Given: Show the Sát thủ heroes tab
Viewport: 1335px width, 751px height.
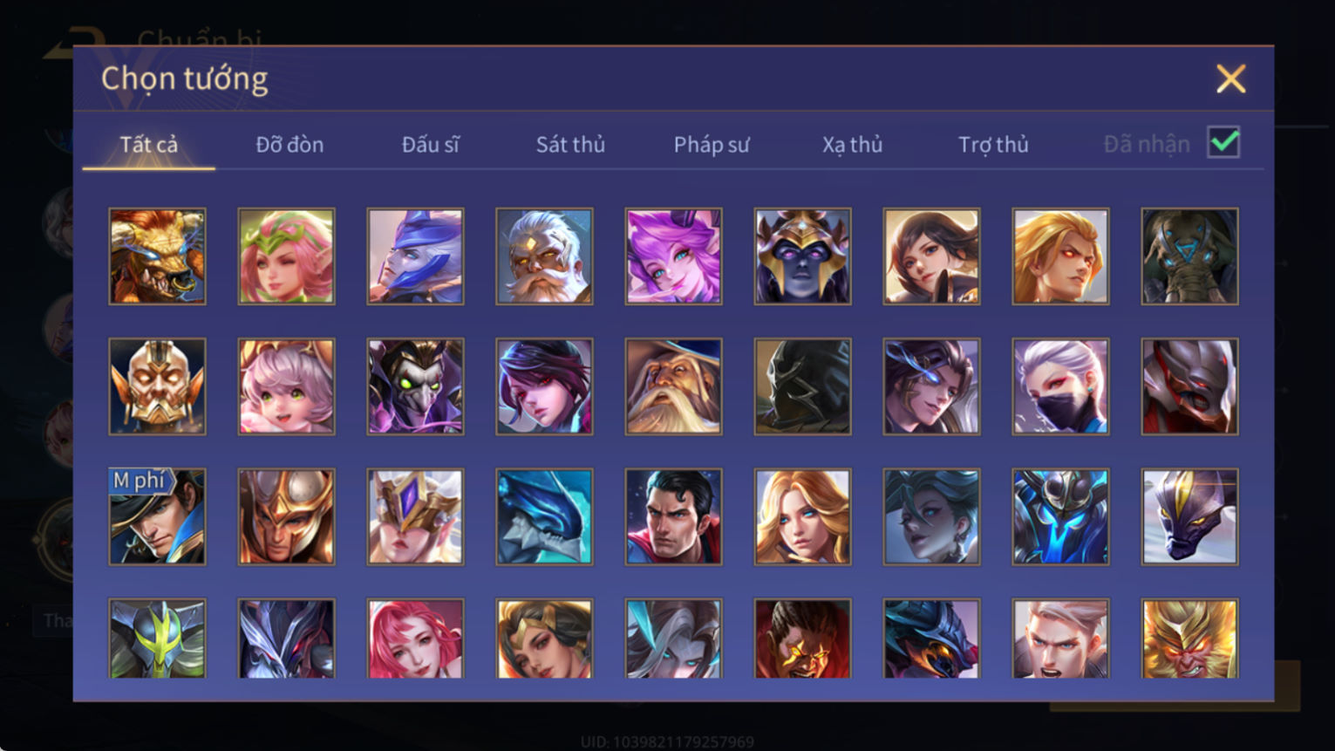Looking at the screenshot, I should click(570, 144).
